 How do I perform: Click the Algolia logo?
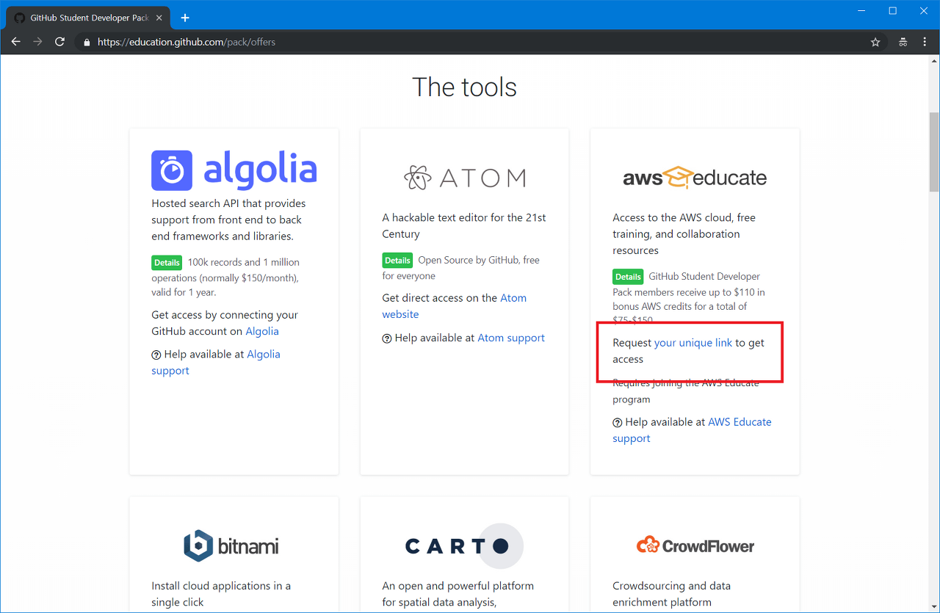[x=234, y=170]
